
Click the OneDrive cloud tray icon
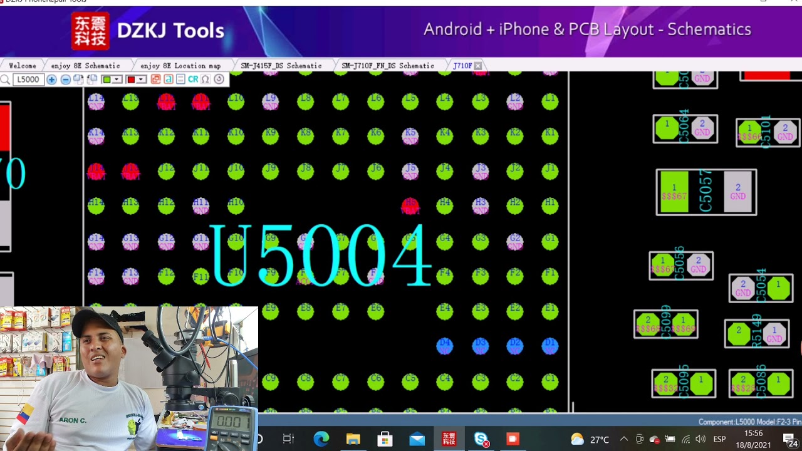[x=655, y=439]
